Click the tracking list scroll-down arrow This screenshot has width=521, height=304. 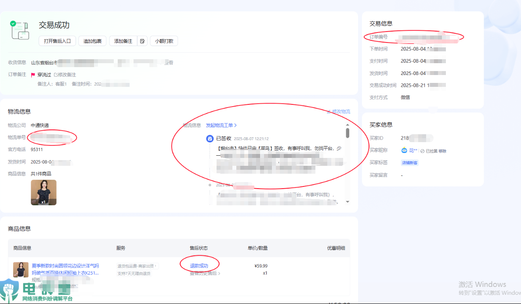[347, 202]
